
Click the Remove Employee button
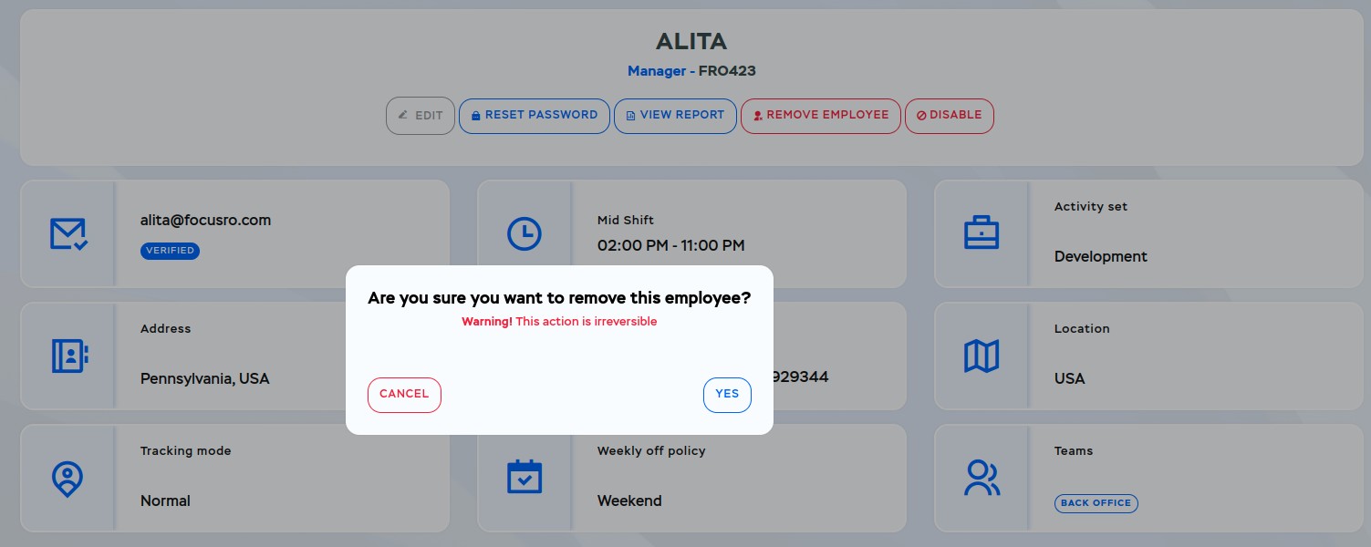(821, 116)
